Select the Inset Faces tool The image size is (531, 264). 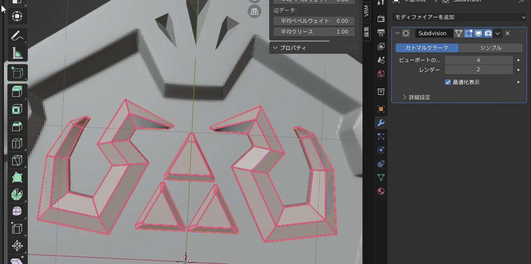[x=17, y=109]
